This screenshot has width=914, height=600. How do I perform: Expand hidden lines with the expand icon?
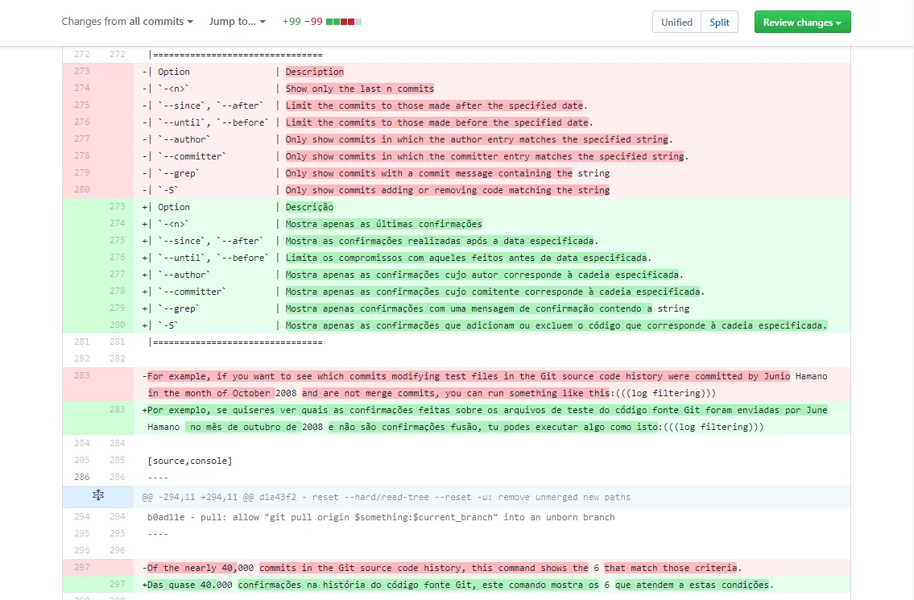pyautogui.click(x=98, y=495)
